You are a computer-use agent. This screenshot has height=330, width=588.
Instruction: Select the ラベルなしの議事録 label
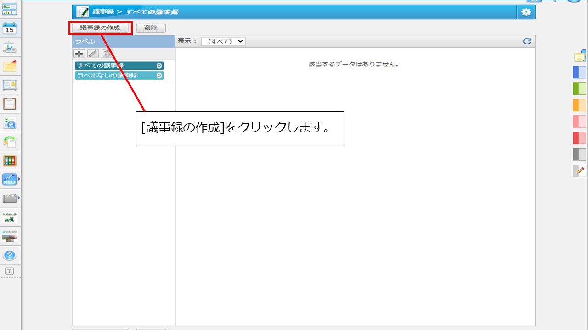click(x=119, y=76)
